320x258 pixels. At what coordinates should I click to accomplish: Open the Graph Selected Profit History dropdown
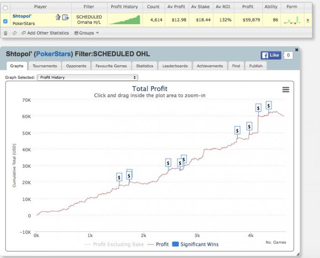click(x=87, y=77)
